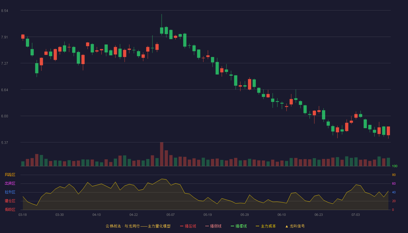Toggle the 龙吟信号 triangle legend entry
Viewport: 408px width, 233px height.
295,226
